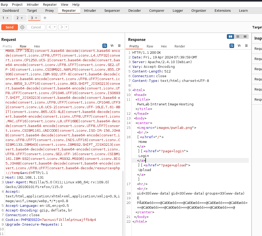Switch Response view to Render
262x236 pixels.
(180, 46)
